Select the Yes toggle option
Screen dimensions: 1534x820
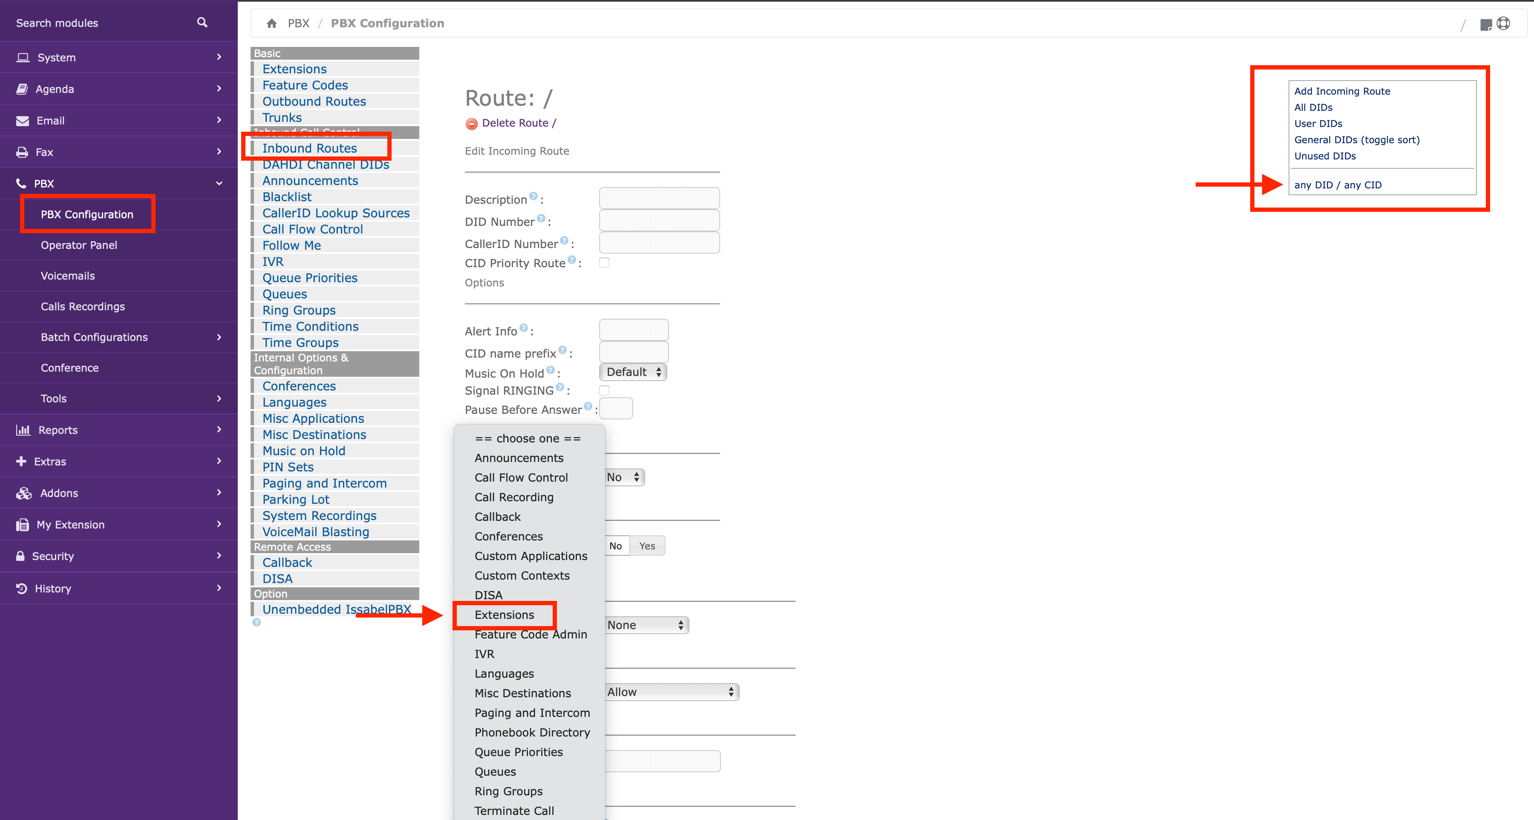(x=647, y=546)
